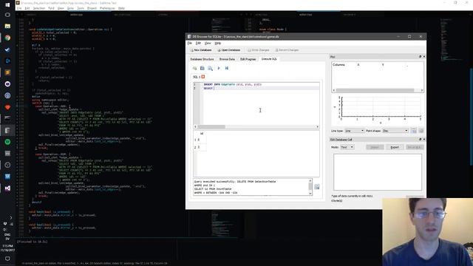Select the Execute SQL tab
This screenshot has height=266, width=473.
pos(269,59)
